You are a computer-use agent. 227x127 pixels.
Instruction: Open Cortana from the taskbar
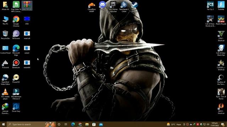coord(59,124)
